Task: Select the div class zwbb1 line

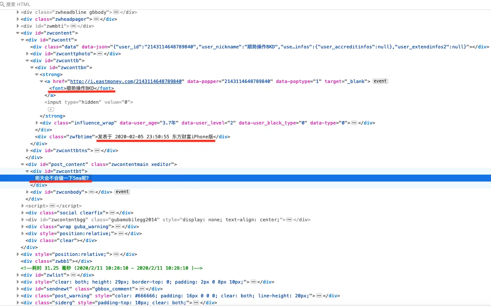Action: coord(57,261)
